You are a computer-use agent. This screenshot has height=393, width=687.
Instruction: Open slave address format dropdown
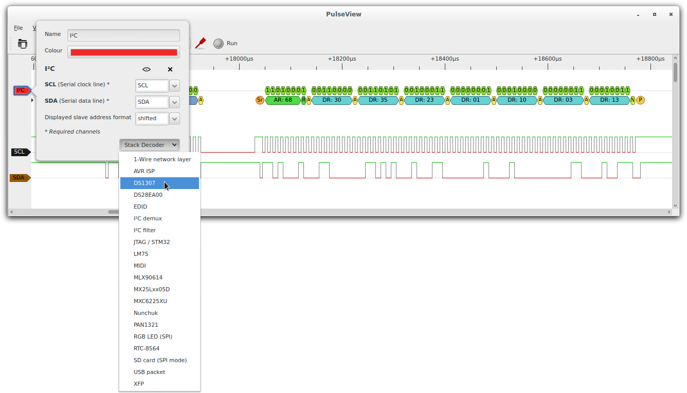[x=174, y=119]
